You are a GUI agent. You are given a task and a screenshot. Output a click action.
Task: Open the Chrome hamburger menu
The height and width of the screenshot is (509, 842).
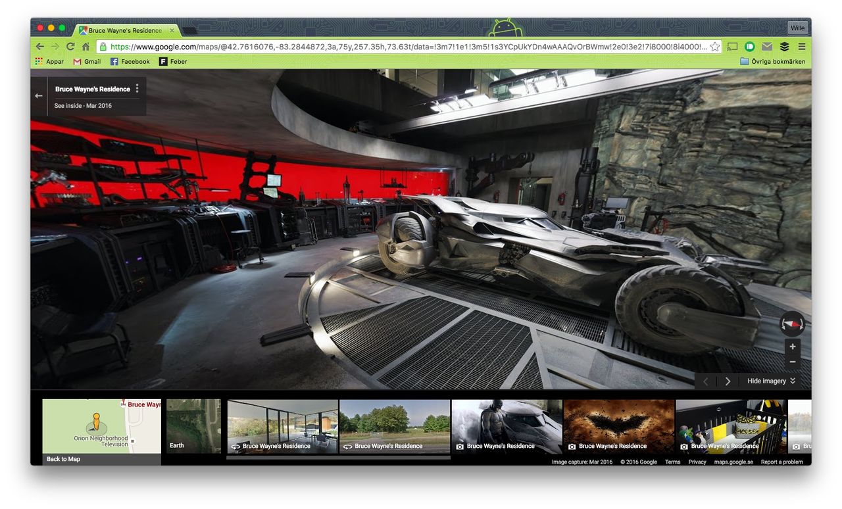(x=801, y=47)
